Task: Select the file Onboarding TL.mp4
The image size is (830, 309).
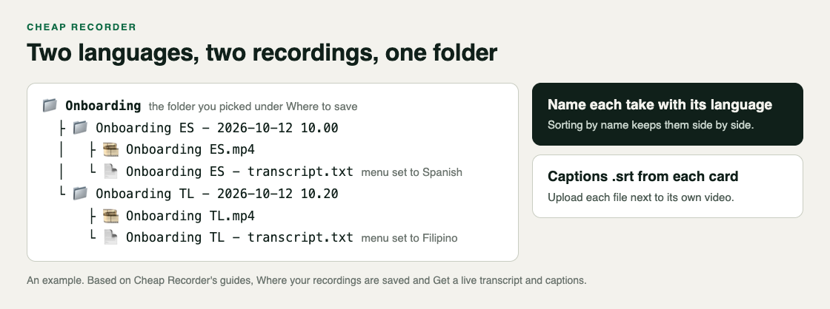Action: tap(190, 216)
